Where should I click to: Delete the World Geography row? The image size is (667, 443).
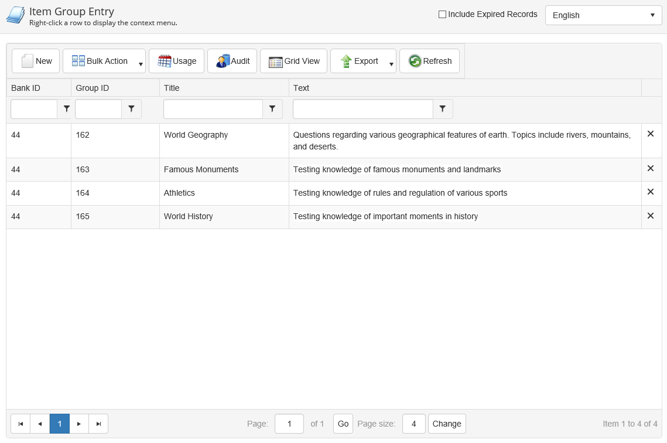650,134
